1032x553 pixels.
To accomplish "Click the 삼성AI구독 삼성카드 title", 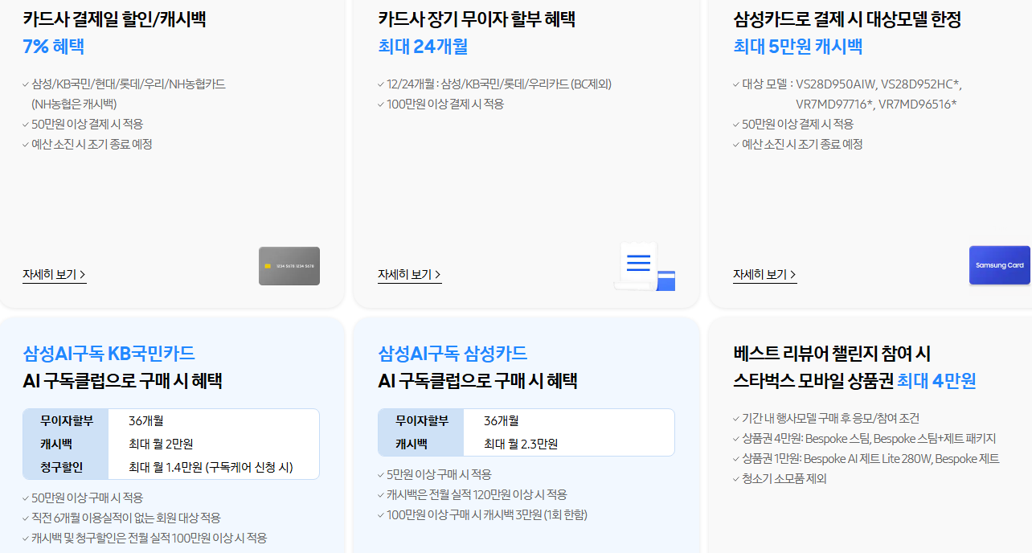I will pos(453,353).
